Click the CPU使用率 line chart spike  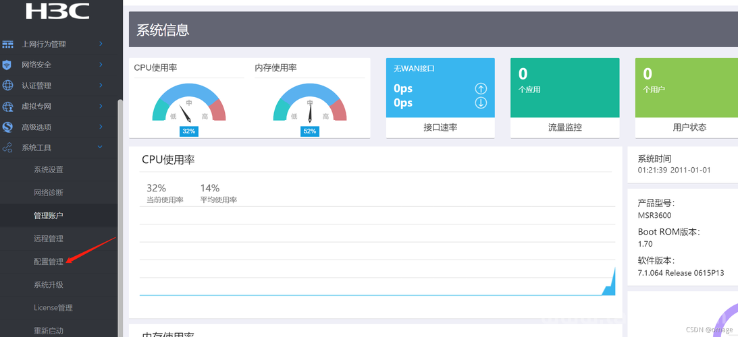click(609, 282)
